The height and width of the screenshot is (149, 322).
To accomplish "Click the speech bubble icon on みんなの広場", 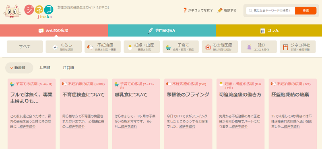I will tap(41, 31).
